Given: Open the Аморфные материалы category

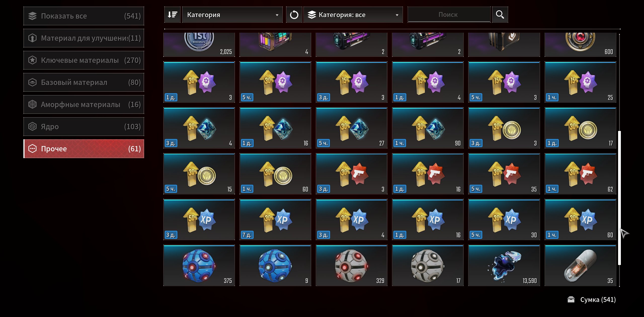Looking at the screenshot, I should (84, 105).
